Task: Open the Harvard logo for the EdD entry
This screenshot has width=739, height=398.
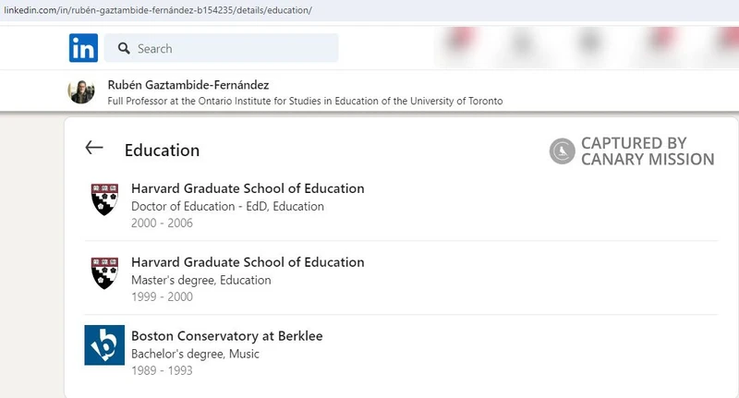Action: tap(104, 199)
